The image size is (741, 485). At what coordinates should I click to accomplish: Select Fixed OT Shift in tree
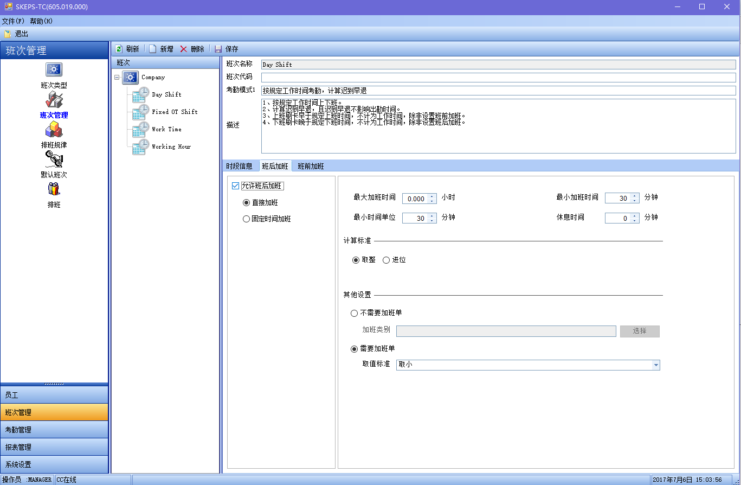coord(175,112)
